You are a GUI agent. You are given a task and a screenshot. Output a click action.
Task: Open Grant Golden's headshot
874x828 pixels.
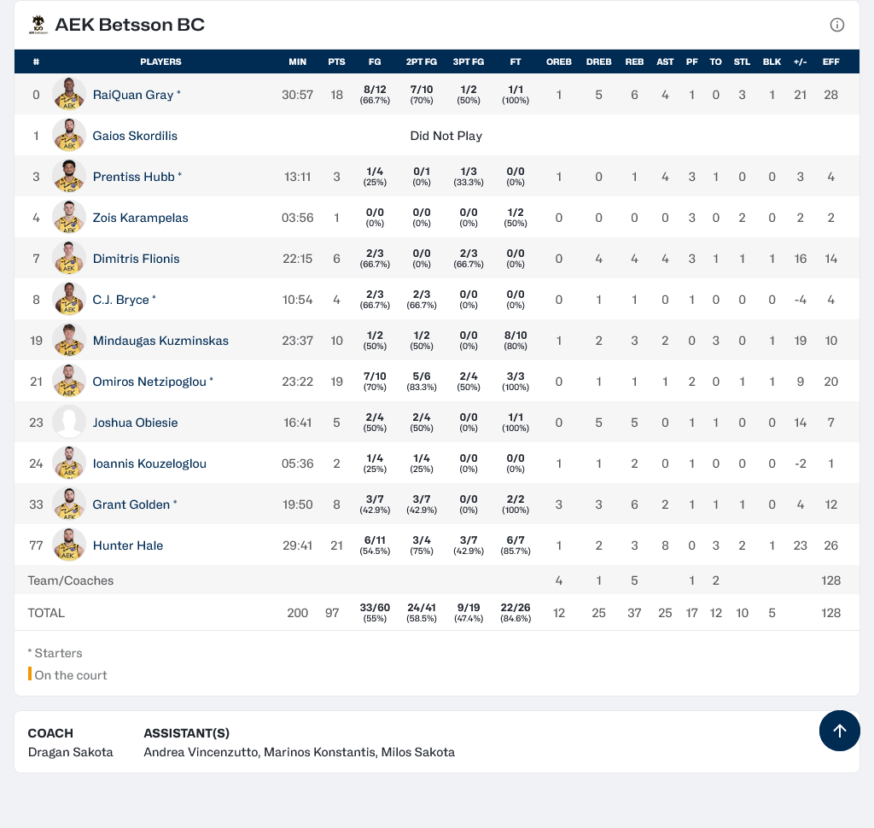pyautogui.click(x=69, y=504)
